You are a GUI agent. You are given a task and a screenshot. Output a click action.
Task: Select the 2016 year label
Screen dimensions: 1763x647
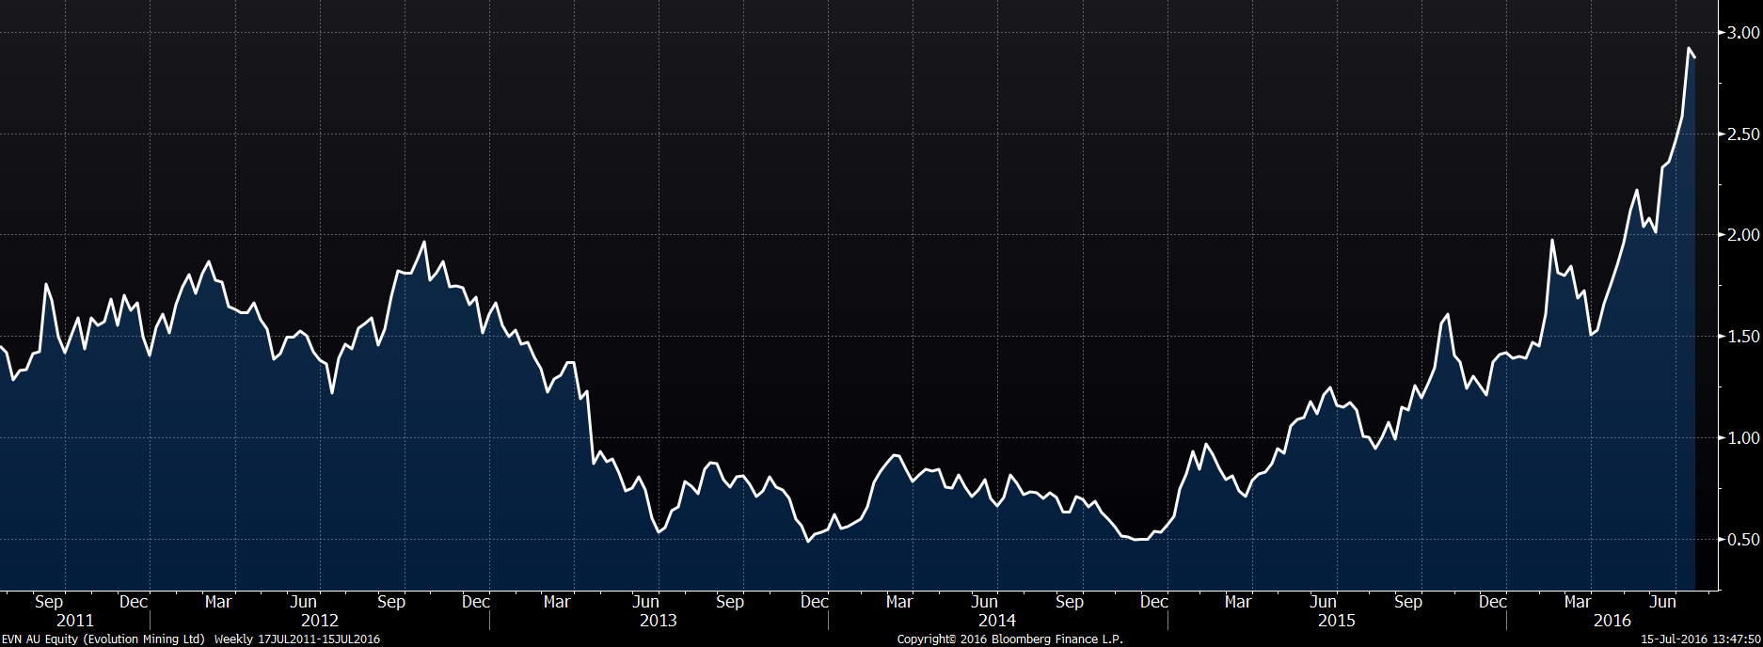[x=1612, y=621]
